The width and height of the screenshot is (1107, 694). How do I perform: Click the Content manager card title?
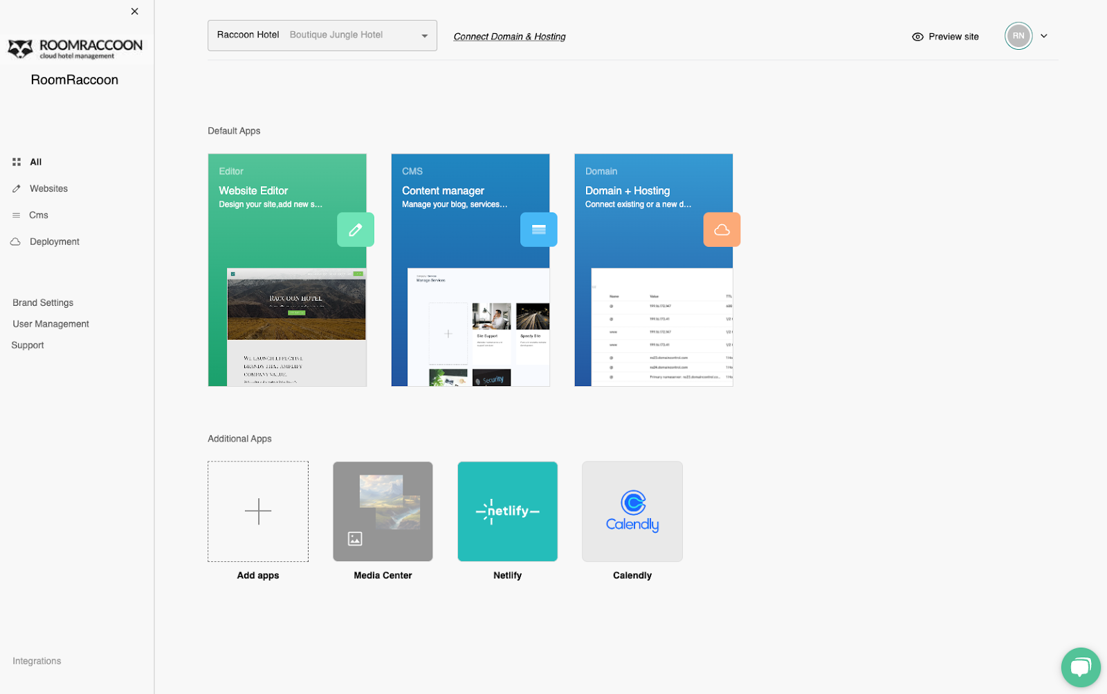point(443,190)
